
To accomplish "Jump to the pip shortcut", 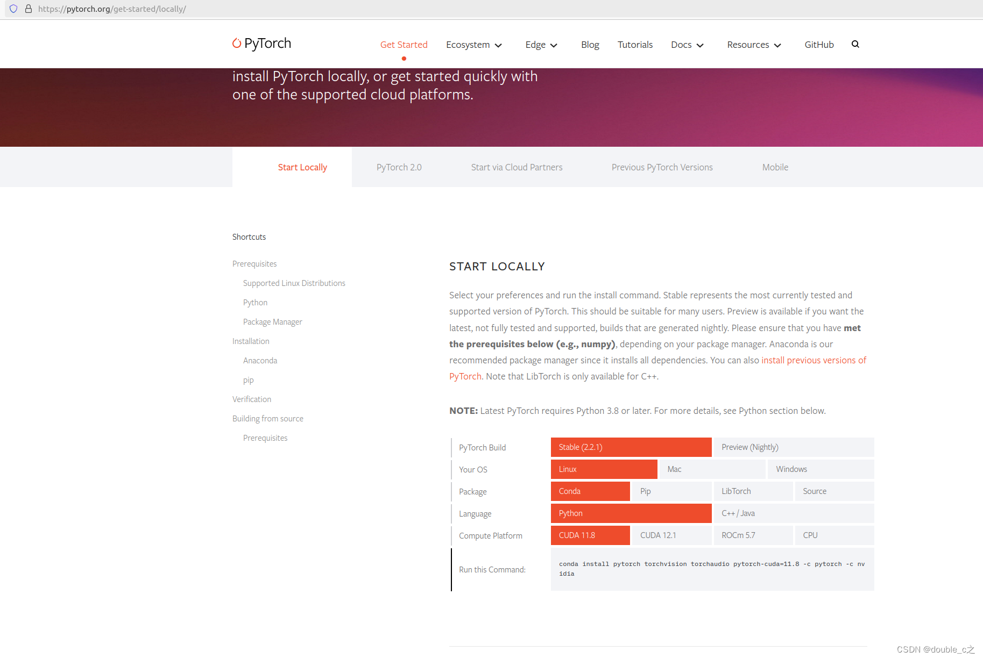I will point(248,380).
